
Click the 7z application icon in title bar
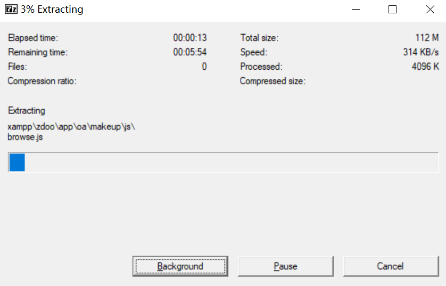[11, 9]
